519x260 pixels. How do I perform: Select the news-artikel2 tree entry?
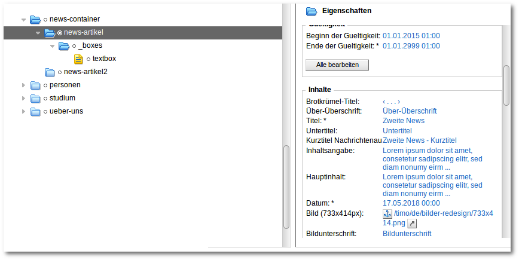86,72
